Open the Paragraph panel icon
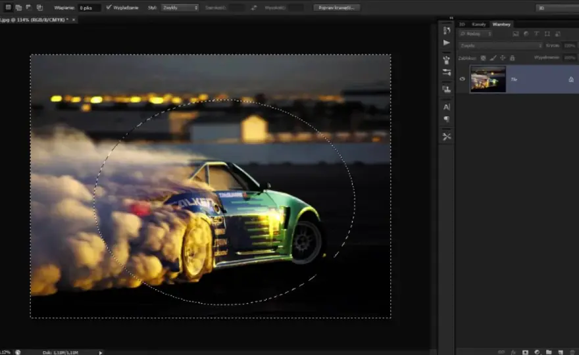The width and height of the screenshot is (579, 355). point(447,119)
